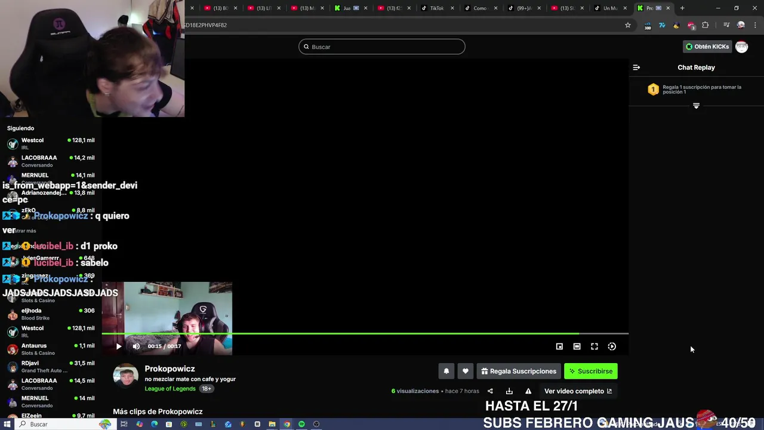Close the active Kick Pro tab

(x=668, y=8)
